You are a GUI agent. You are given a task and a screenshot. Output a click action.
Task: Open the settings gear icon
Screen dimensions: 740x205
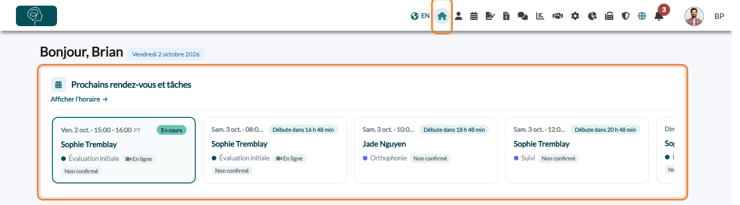click(575, 16)
